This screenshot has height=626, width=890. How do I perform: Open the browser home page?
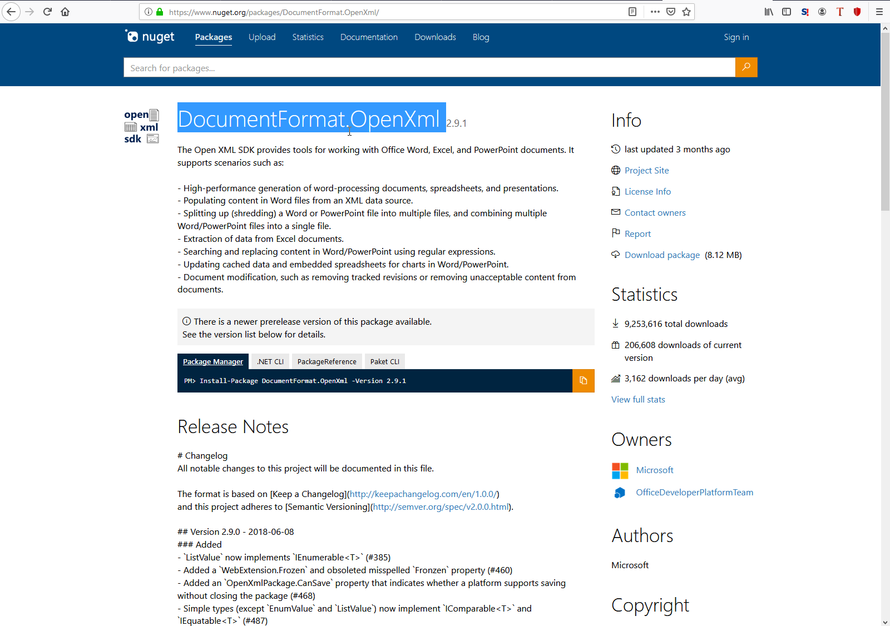point(65,12)
